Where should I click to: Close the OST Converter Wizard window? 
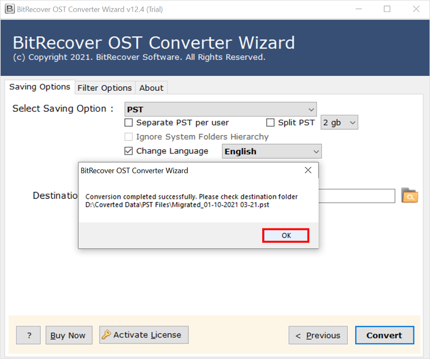pyautogui.click(x=416, y=9)
